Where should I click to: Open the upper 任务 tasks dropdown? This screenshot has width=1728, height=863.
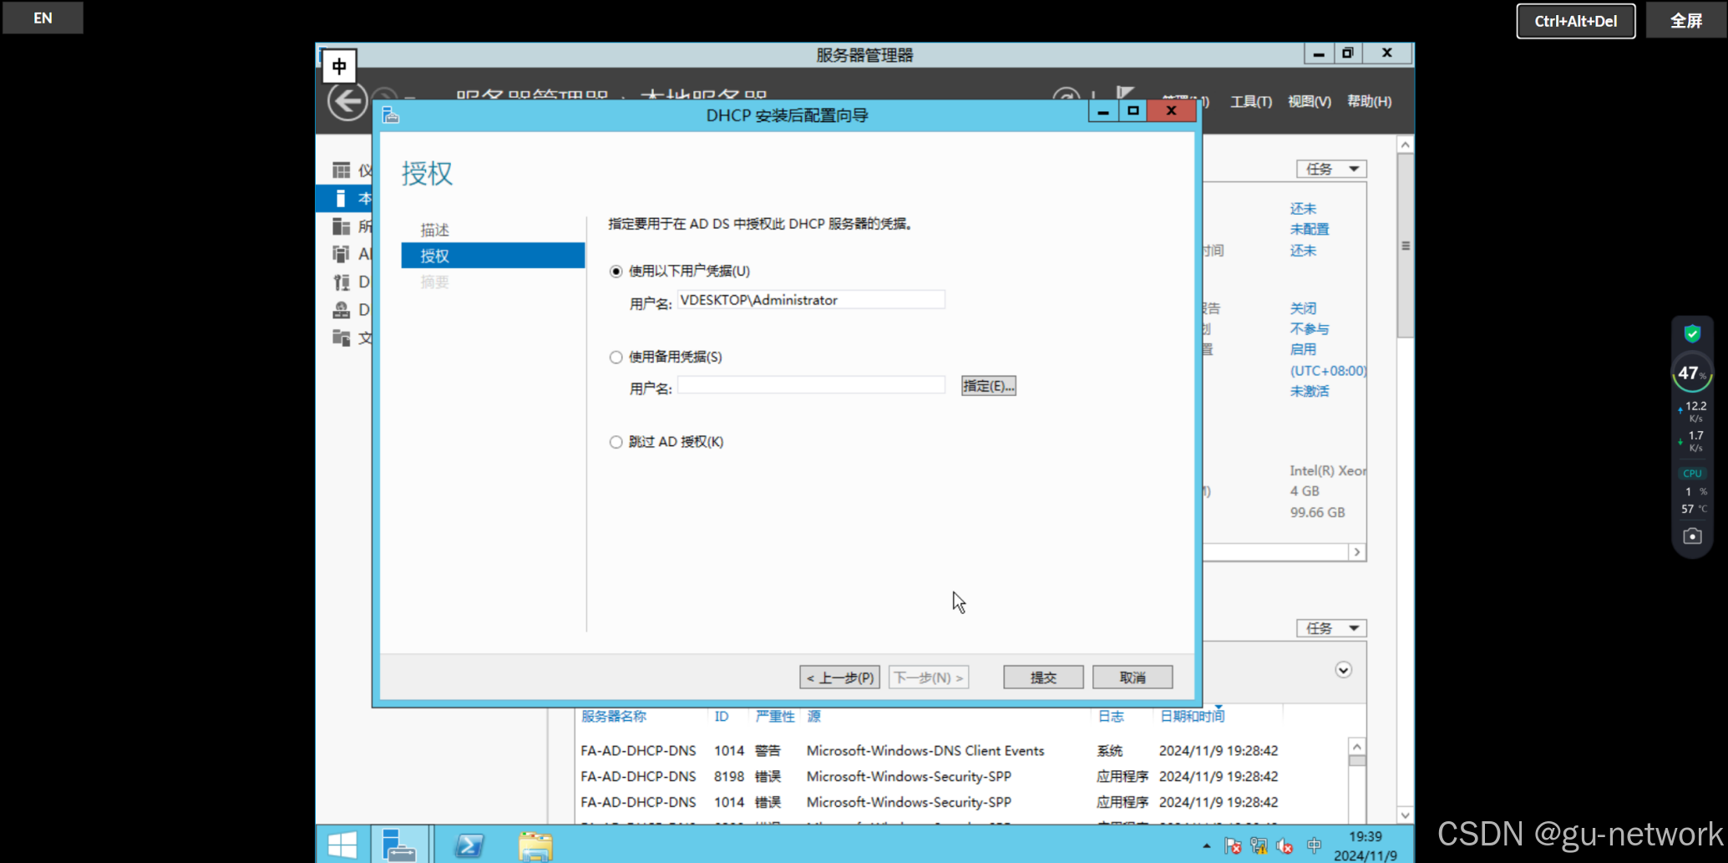1331,169
